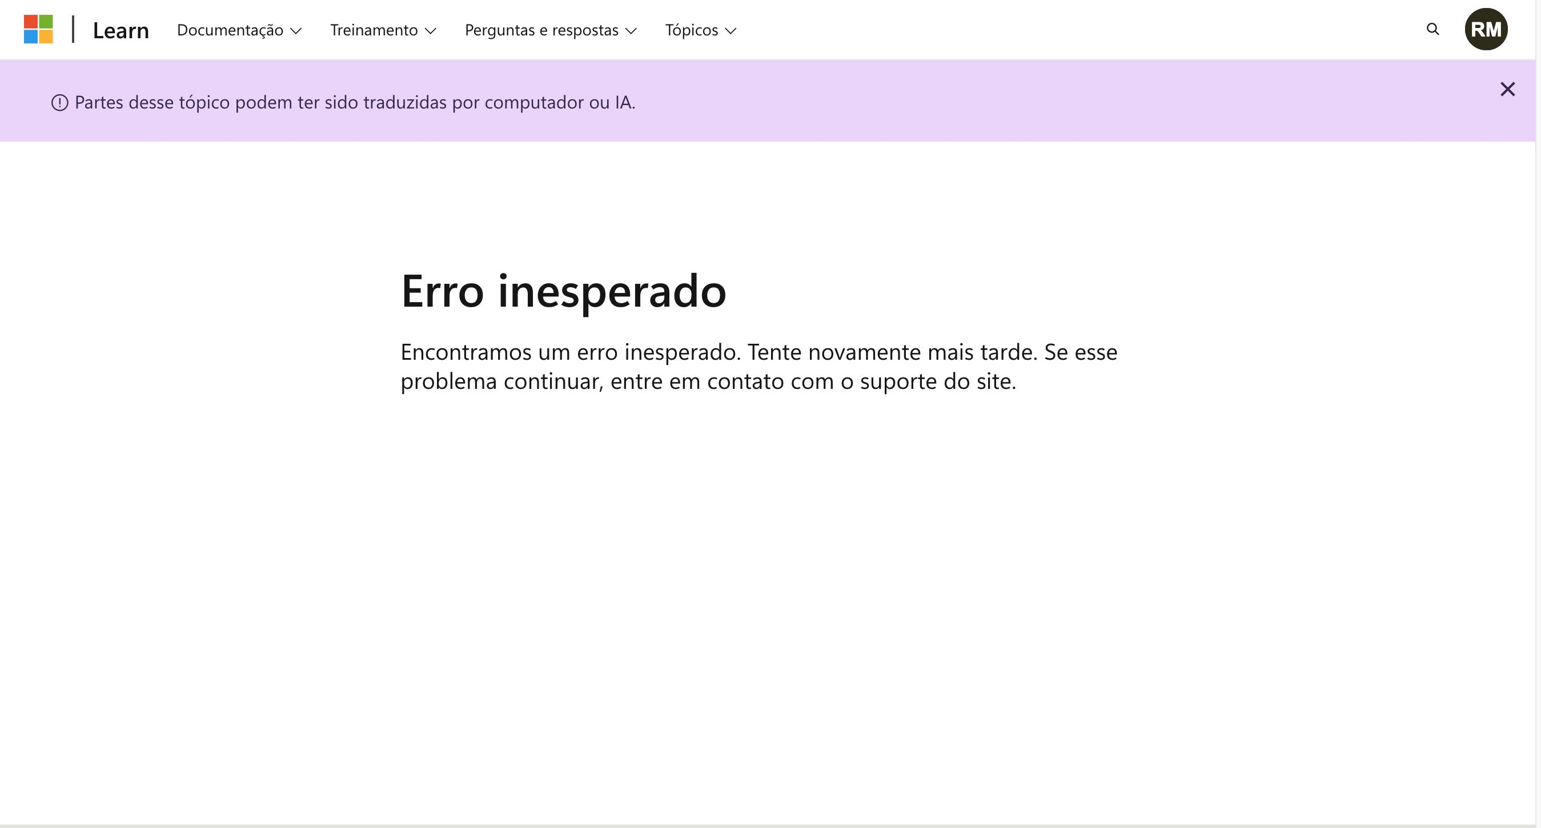
Task: Dismiss the machine translation banner
Action: [1507, 90]
